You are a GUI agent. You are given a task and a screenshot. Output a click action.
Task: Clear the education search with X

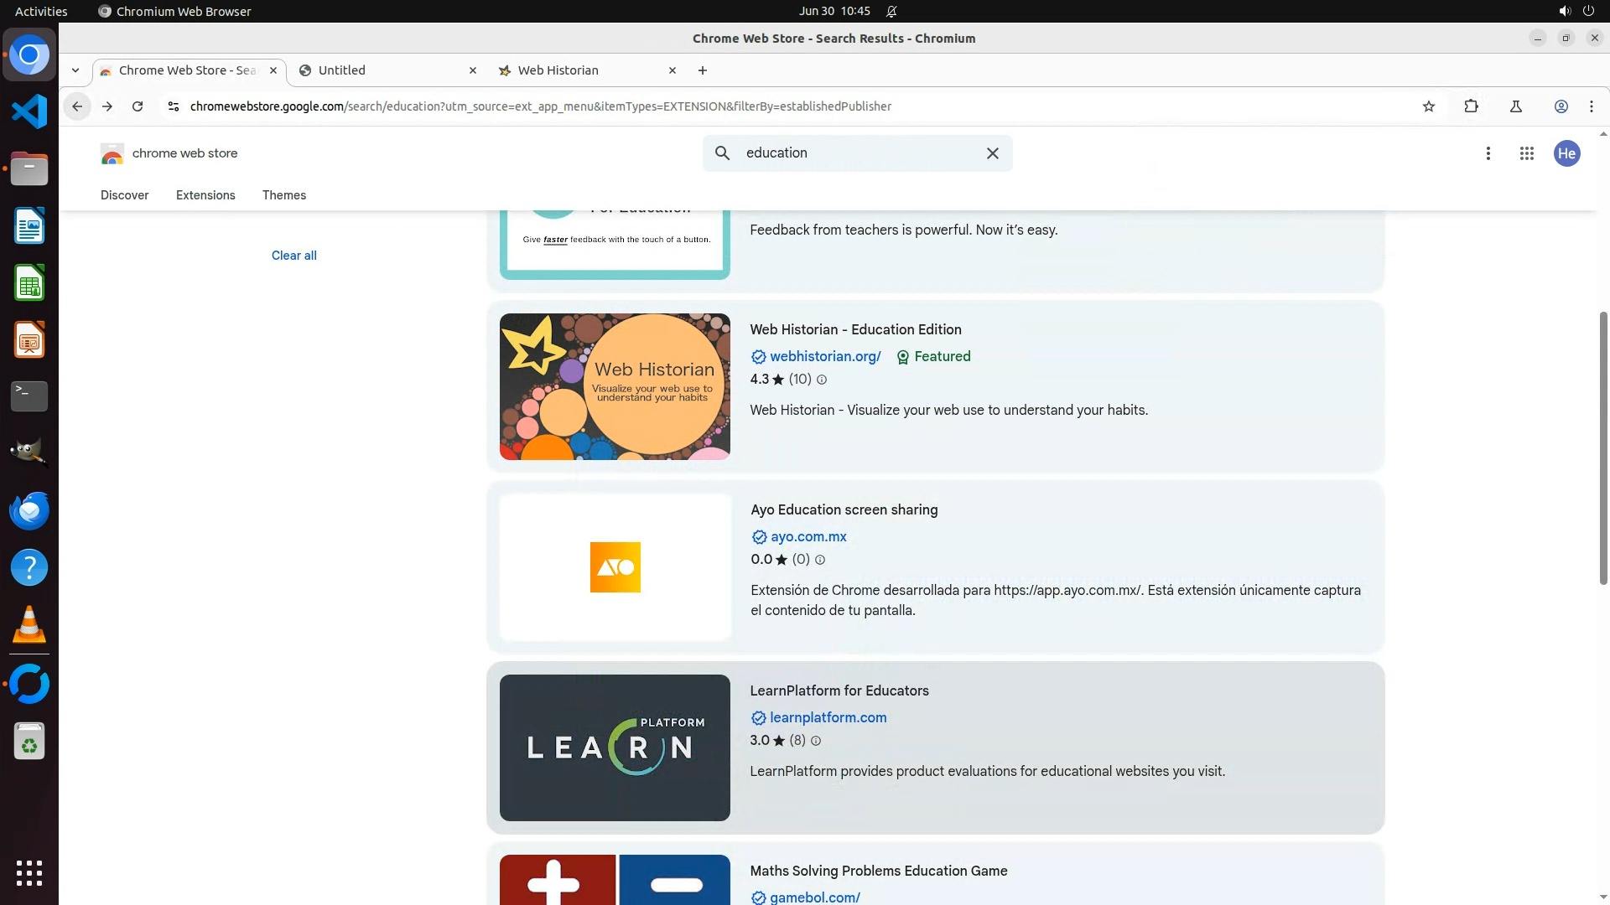coord(992,153)
